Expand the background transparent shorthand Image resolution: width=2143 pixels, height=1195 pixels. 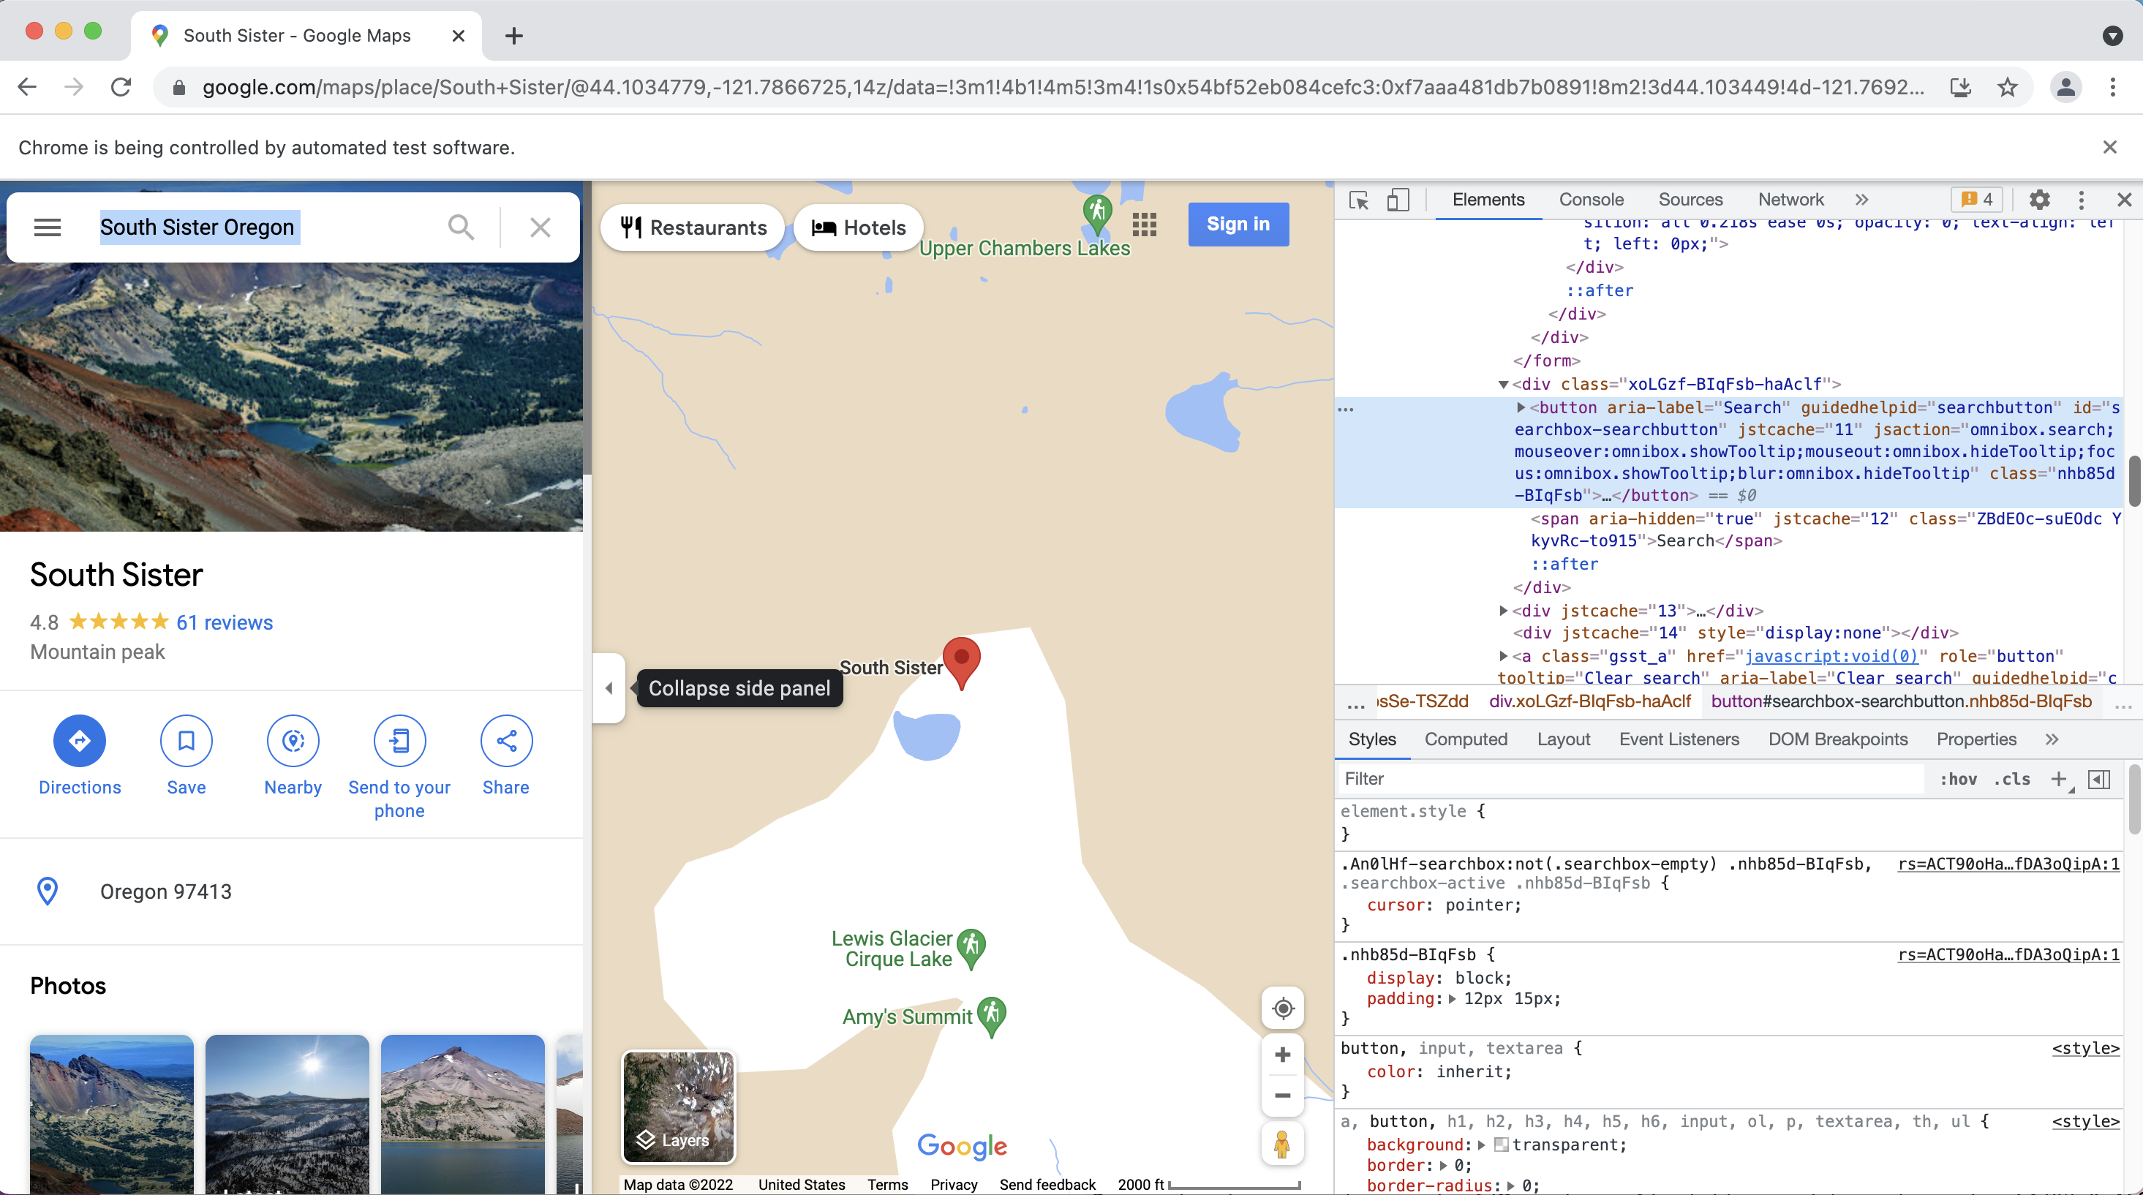click(1482, 1145)
